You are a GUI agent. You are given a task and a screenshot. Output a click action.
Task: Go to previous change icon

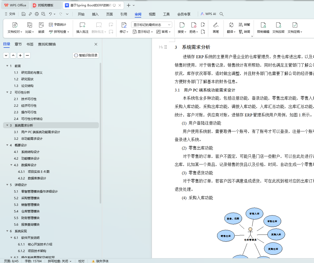click(x=203, y=25)
